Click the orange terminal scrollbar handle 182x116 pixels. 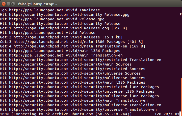(x=181, y=97)
